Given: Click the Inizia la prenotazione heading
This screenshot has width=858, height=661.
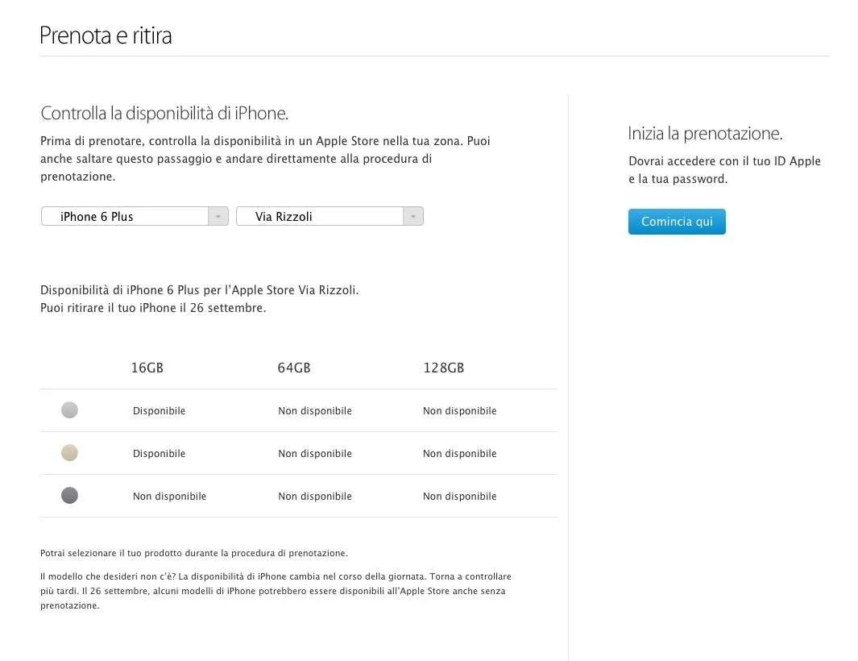Looking at the screenshot, I should [x=706, y=133].
